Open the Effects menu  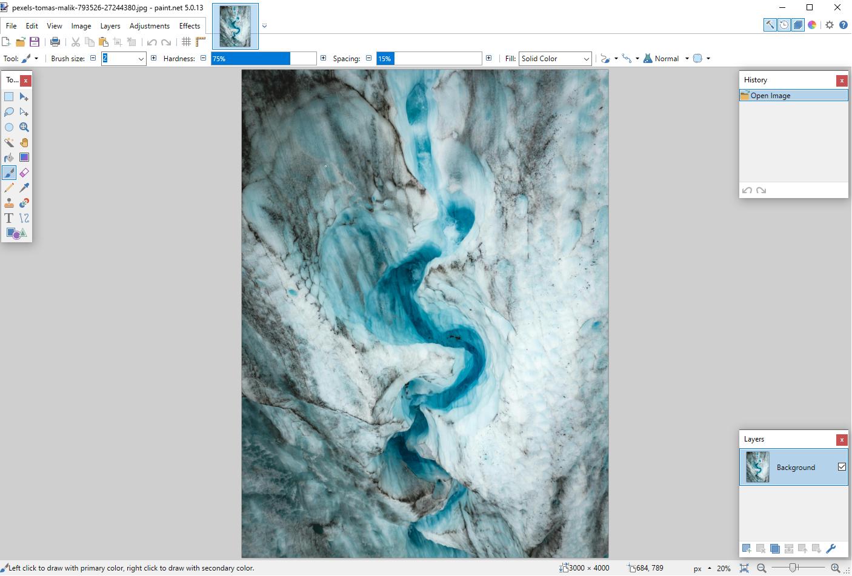tap(190, 25)
